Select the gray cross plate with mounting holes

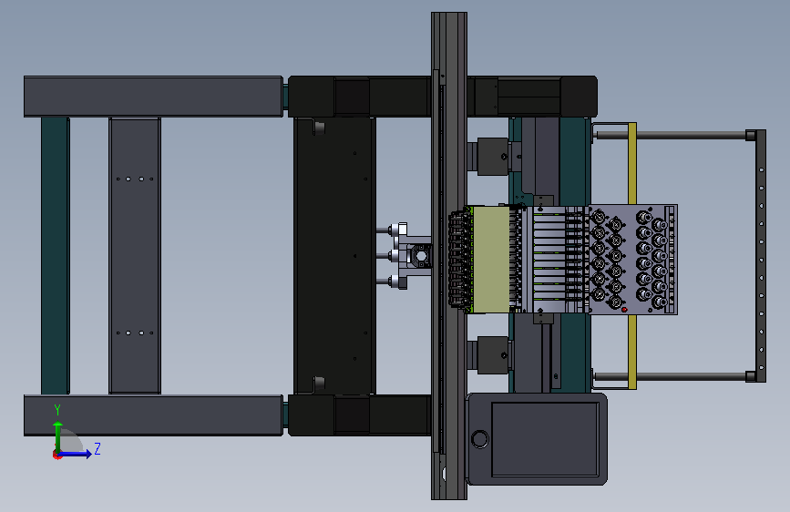pos(135,256)
